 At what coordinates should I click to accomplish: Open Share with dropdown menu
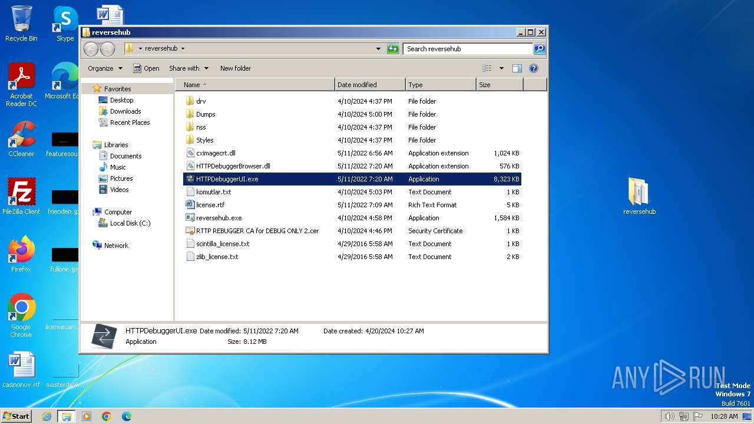188,68
